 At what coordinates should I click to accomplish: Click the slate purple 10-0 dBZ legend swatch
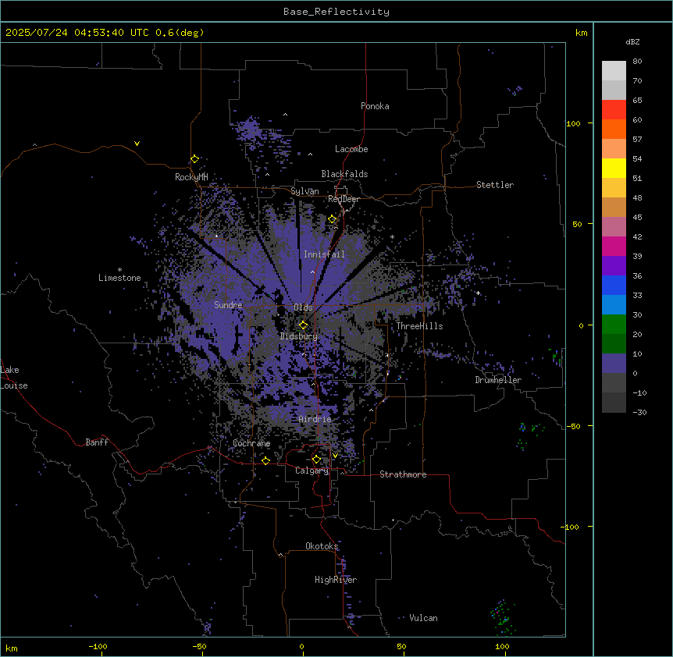614,364
